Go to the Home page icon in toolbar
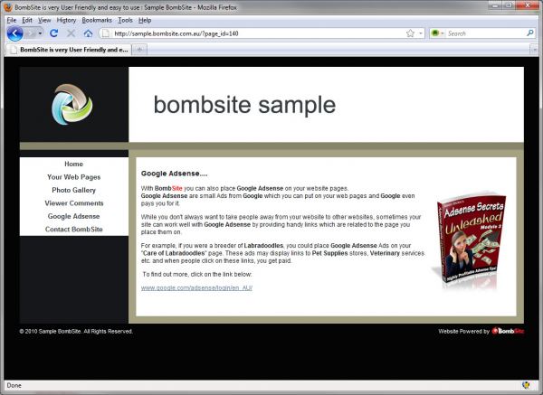Viewport: 543px width, 395px height. tap(88, 33)
